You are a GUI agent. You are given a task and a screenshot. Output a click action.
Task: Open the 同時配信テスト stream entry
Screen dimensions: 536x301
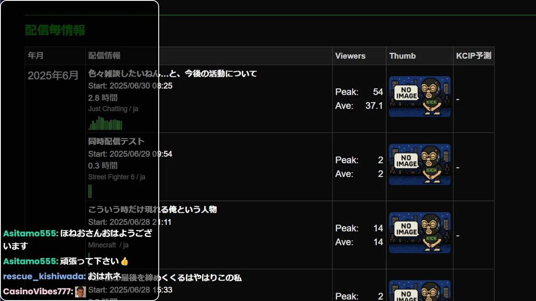coord(116,141)
